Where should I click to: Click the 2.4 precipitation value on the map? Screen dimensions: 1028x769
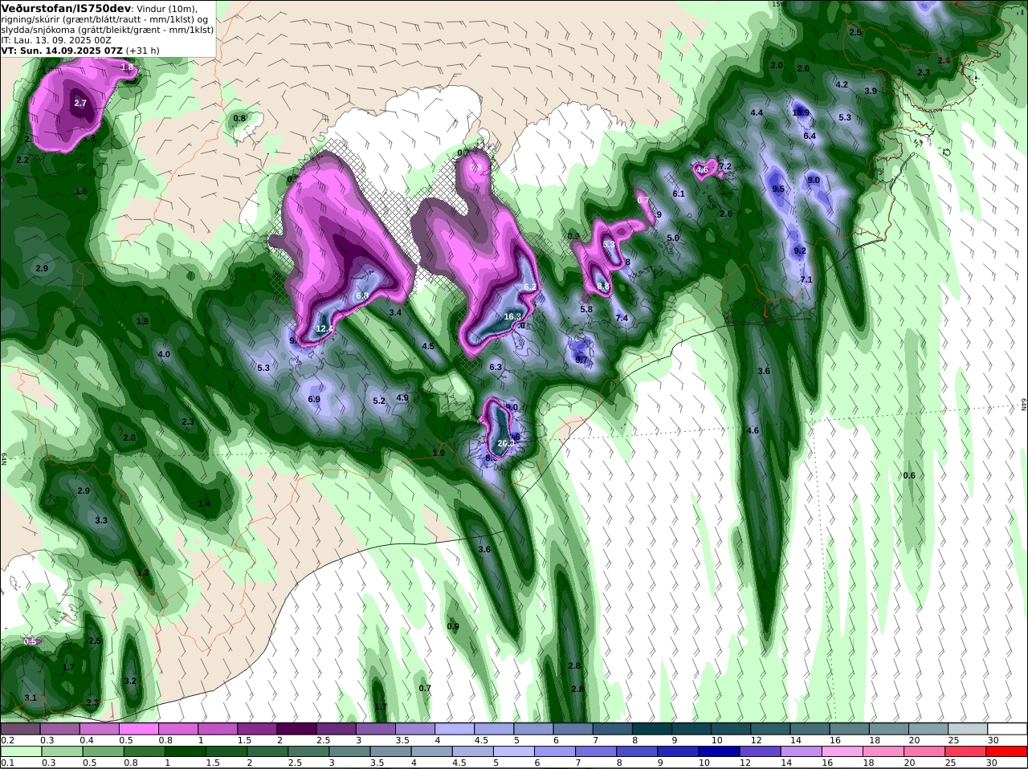(944, 61)
